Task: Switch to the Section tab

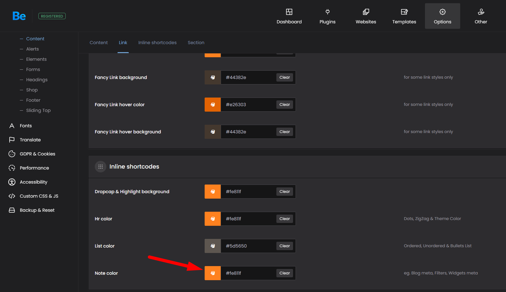Action: point(196,43)
